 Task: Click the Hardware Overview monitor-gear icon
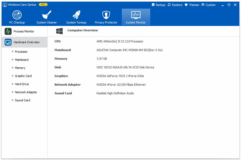tap(8, 42)
